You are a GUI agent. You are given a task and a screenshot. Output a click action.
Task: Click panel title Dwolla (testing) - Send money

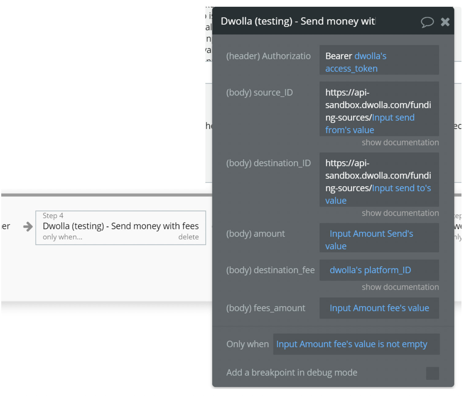pyautogui.click(x=298, y=21)
